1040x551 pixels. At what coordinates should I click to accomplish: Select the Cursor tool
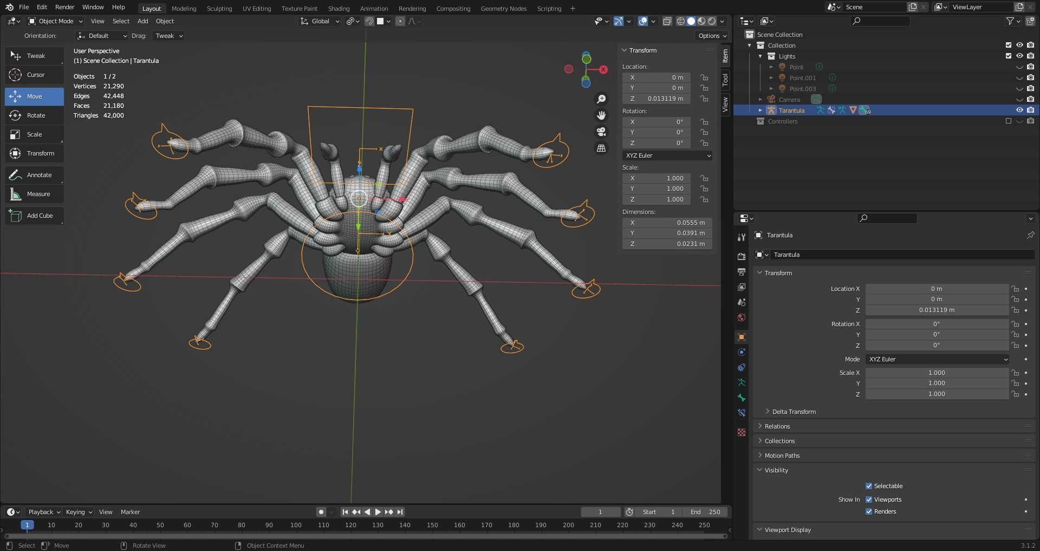(34, 75)
